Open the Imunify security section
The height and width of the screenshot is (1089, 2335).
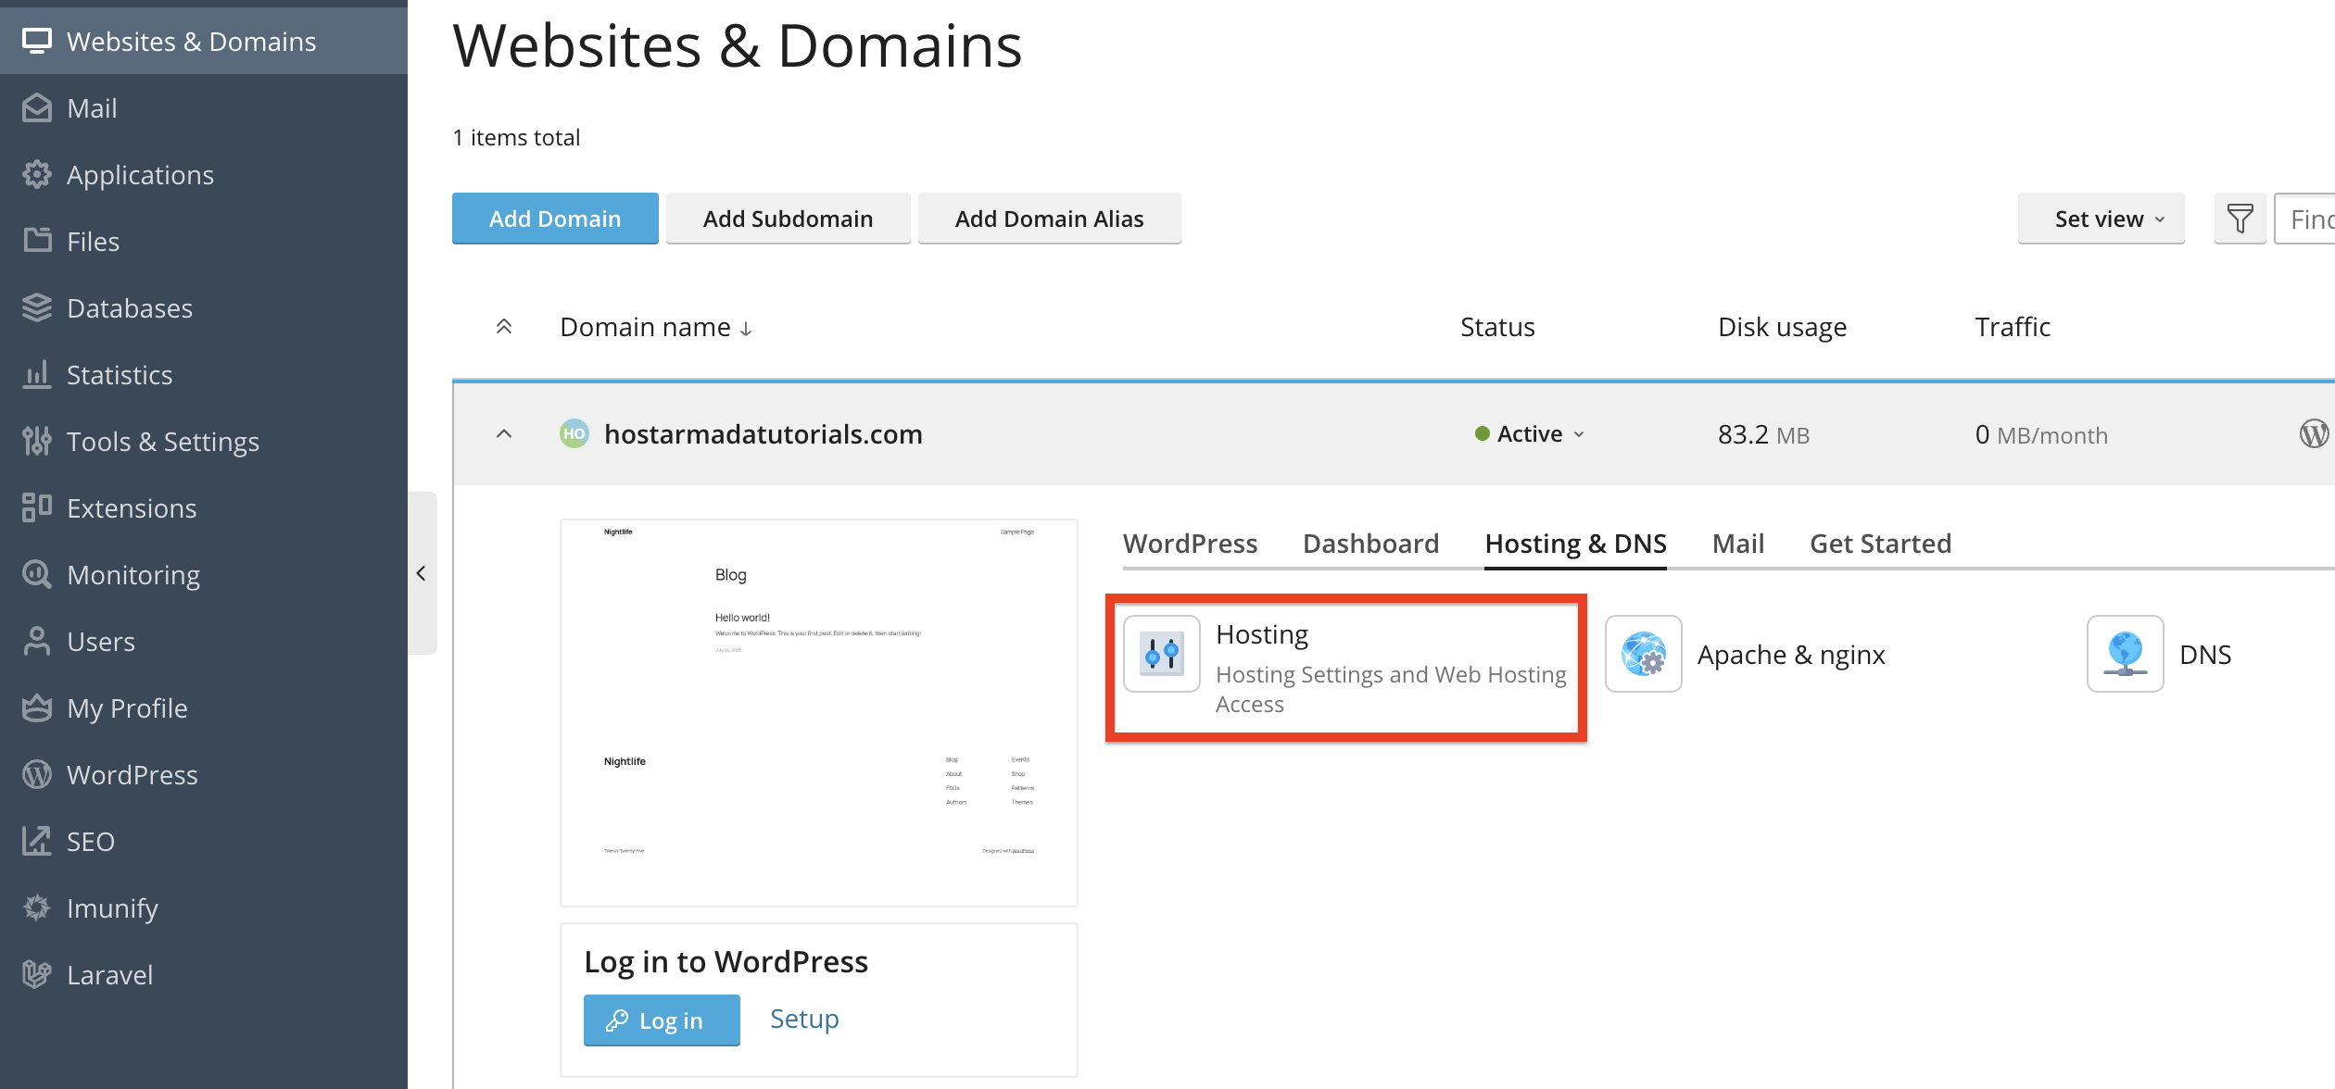pos(112,907)
